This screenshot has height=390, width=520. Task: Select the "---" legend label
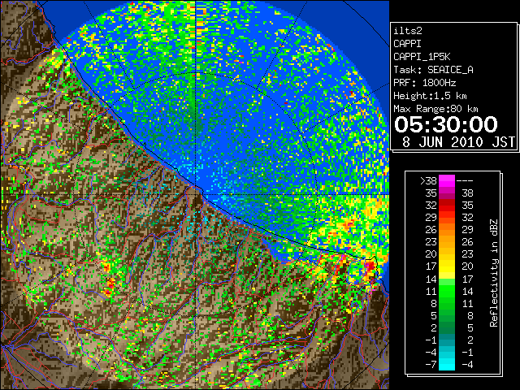(x=465, y=181)
